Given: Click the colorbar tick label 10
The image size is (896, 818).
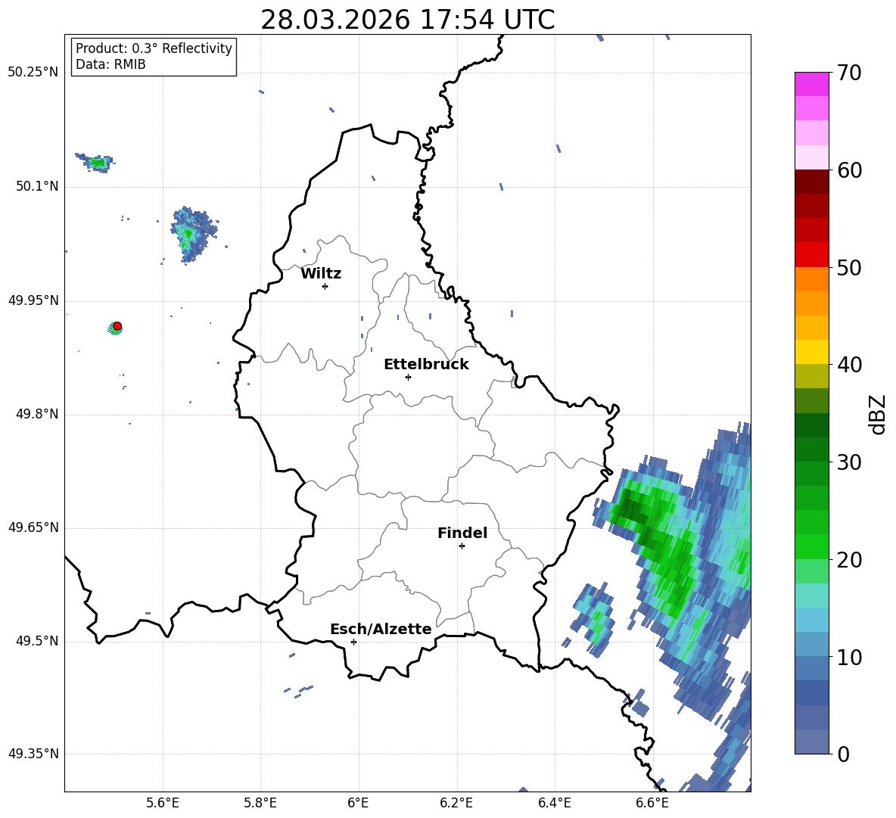Looking at the screenshot, I should pyautogui.click(x=848, y=657).
